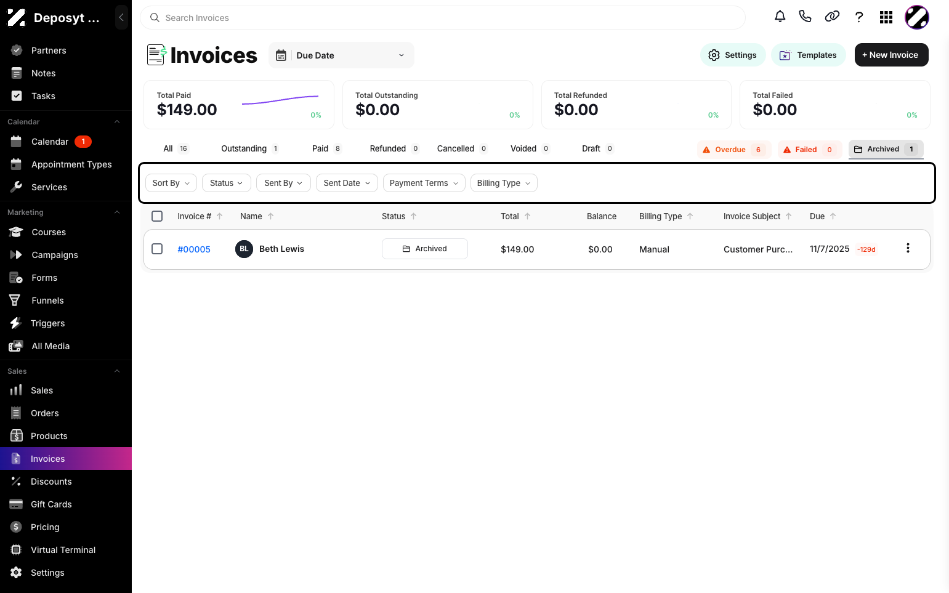Collapse the sidebar with the chevron button
Viewport: 949px width, 593px height.
click(121, 17)
